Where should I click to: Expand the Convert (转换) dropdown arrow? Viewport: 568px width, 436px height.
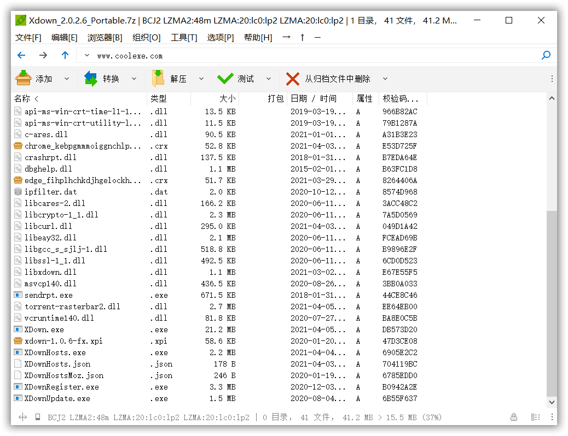134,79
